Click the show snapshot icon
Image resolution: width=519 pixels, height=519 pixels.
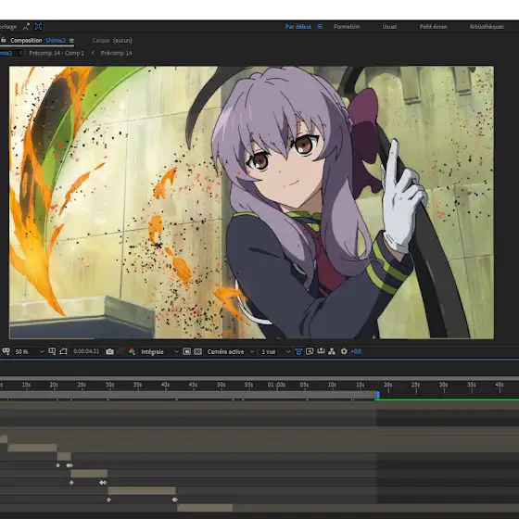click(121, 351)
